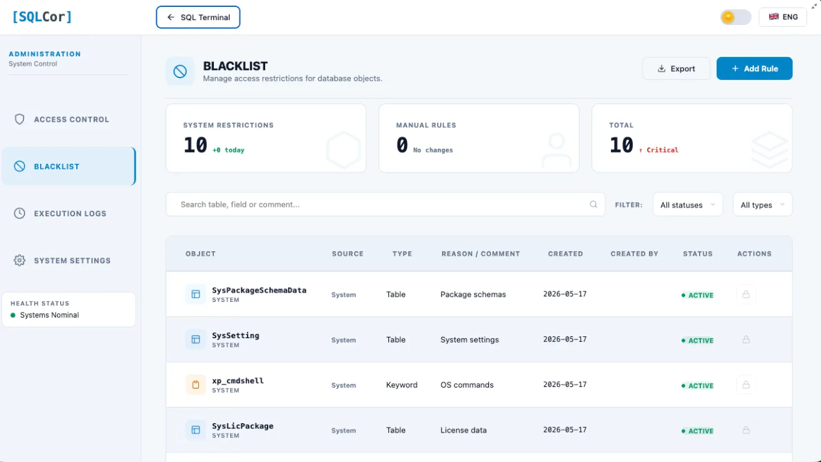Return to SQL Terminal
The width and height of the screenshot is (821, 462).
click(198, 18)
